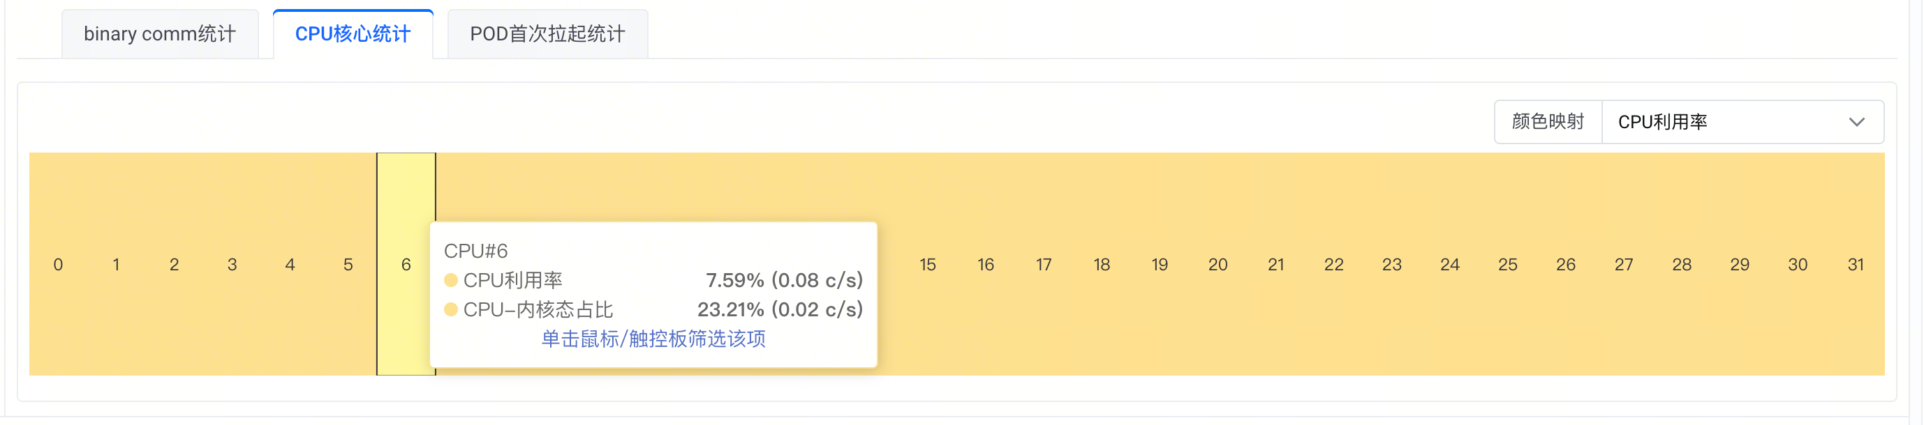Click CPU core 25 in heatmap
Image resolution: width=1924 pixels, height=425 pixels.
(x=1507, y=265)
